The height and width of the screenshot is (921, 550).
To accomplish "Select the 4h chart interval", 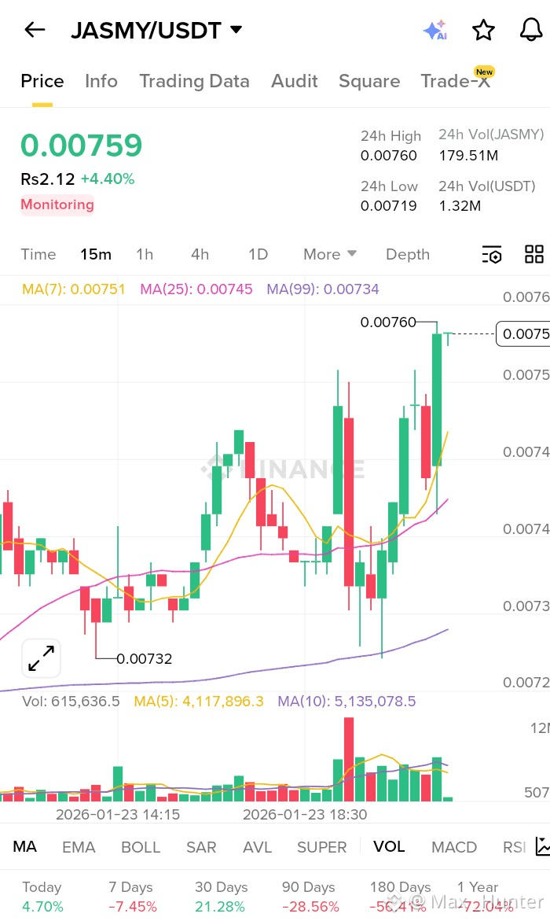I will click(x=200, y=254).
